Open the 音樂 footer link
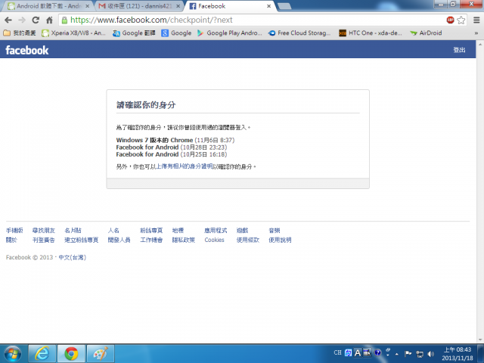Screen dimensions: 484x363 275,230
